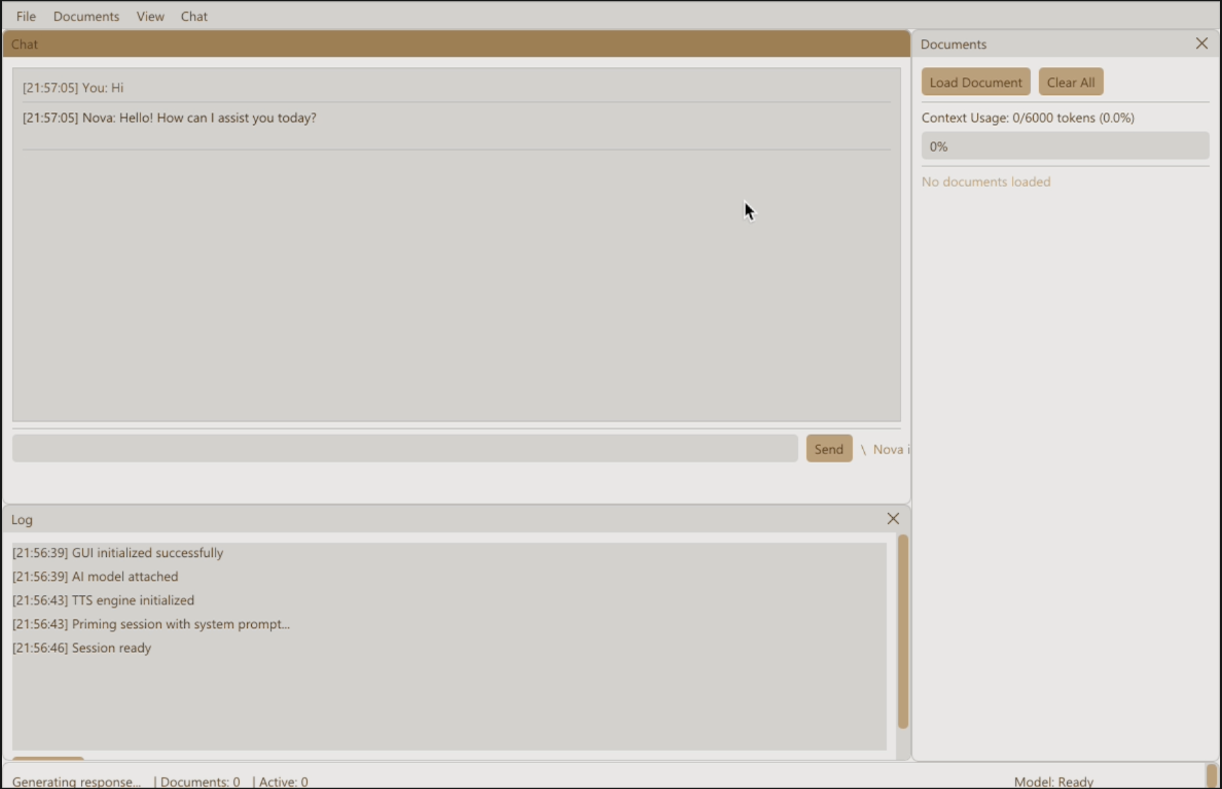Click the "Model: Ready" status label
This screenshot has width=1222, height=789.
[1054, 781]
